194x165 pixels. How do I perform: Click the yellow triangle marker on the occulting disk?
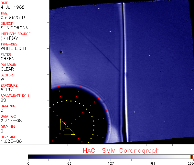[66, 128]
